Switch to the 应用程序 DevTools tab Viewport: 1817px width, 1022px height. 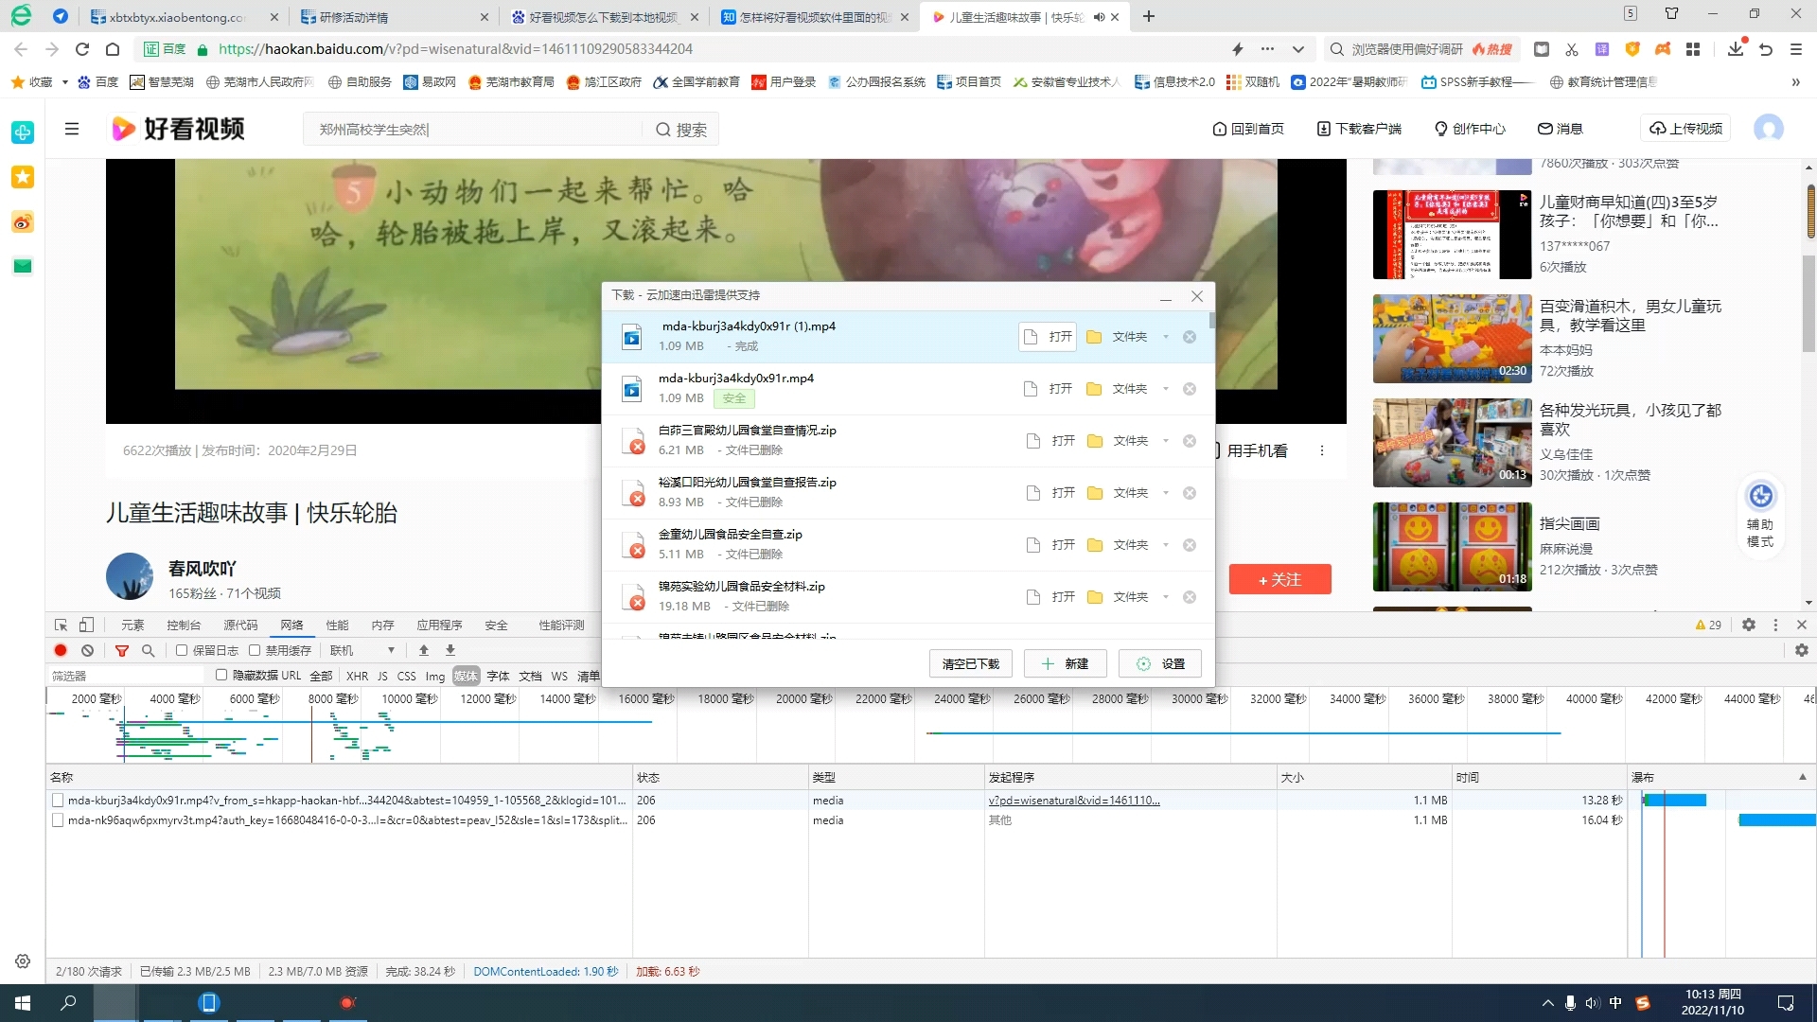click(x=439, y=625)
